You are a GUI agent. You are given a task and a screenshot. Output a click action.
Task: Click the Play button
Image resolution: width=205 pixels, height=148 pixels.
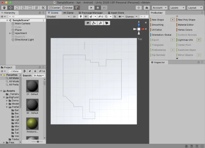point(91,8)
